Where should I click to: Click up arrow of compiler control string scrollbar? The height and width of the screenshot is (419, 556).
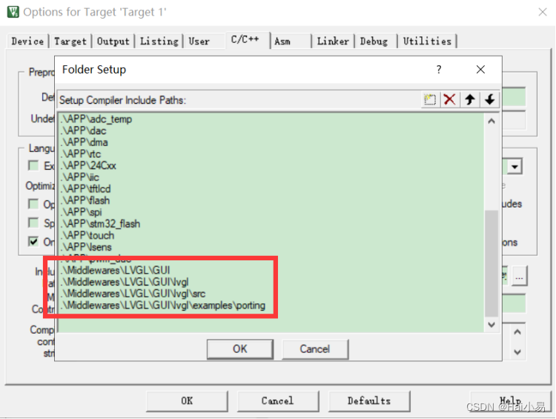[517, 332]
